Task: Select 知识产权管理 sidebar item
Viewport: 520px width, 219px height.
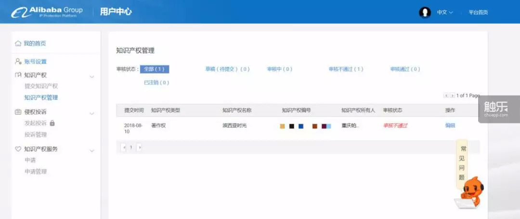Action: 41,97
